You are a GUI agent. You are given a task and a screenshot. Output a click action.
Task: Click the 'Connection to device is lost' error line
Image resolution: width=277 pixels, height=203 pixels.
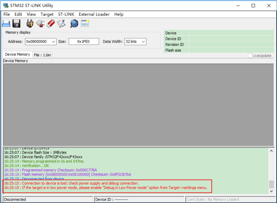[x=71, y=183]
